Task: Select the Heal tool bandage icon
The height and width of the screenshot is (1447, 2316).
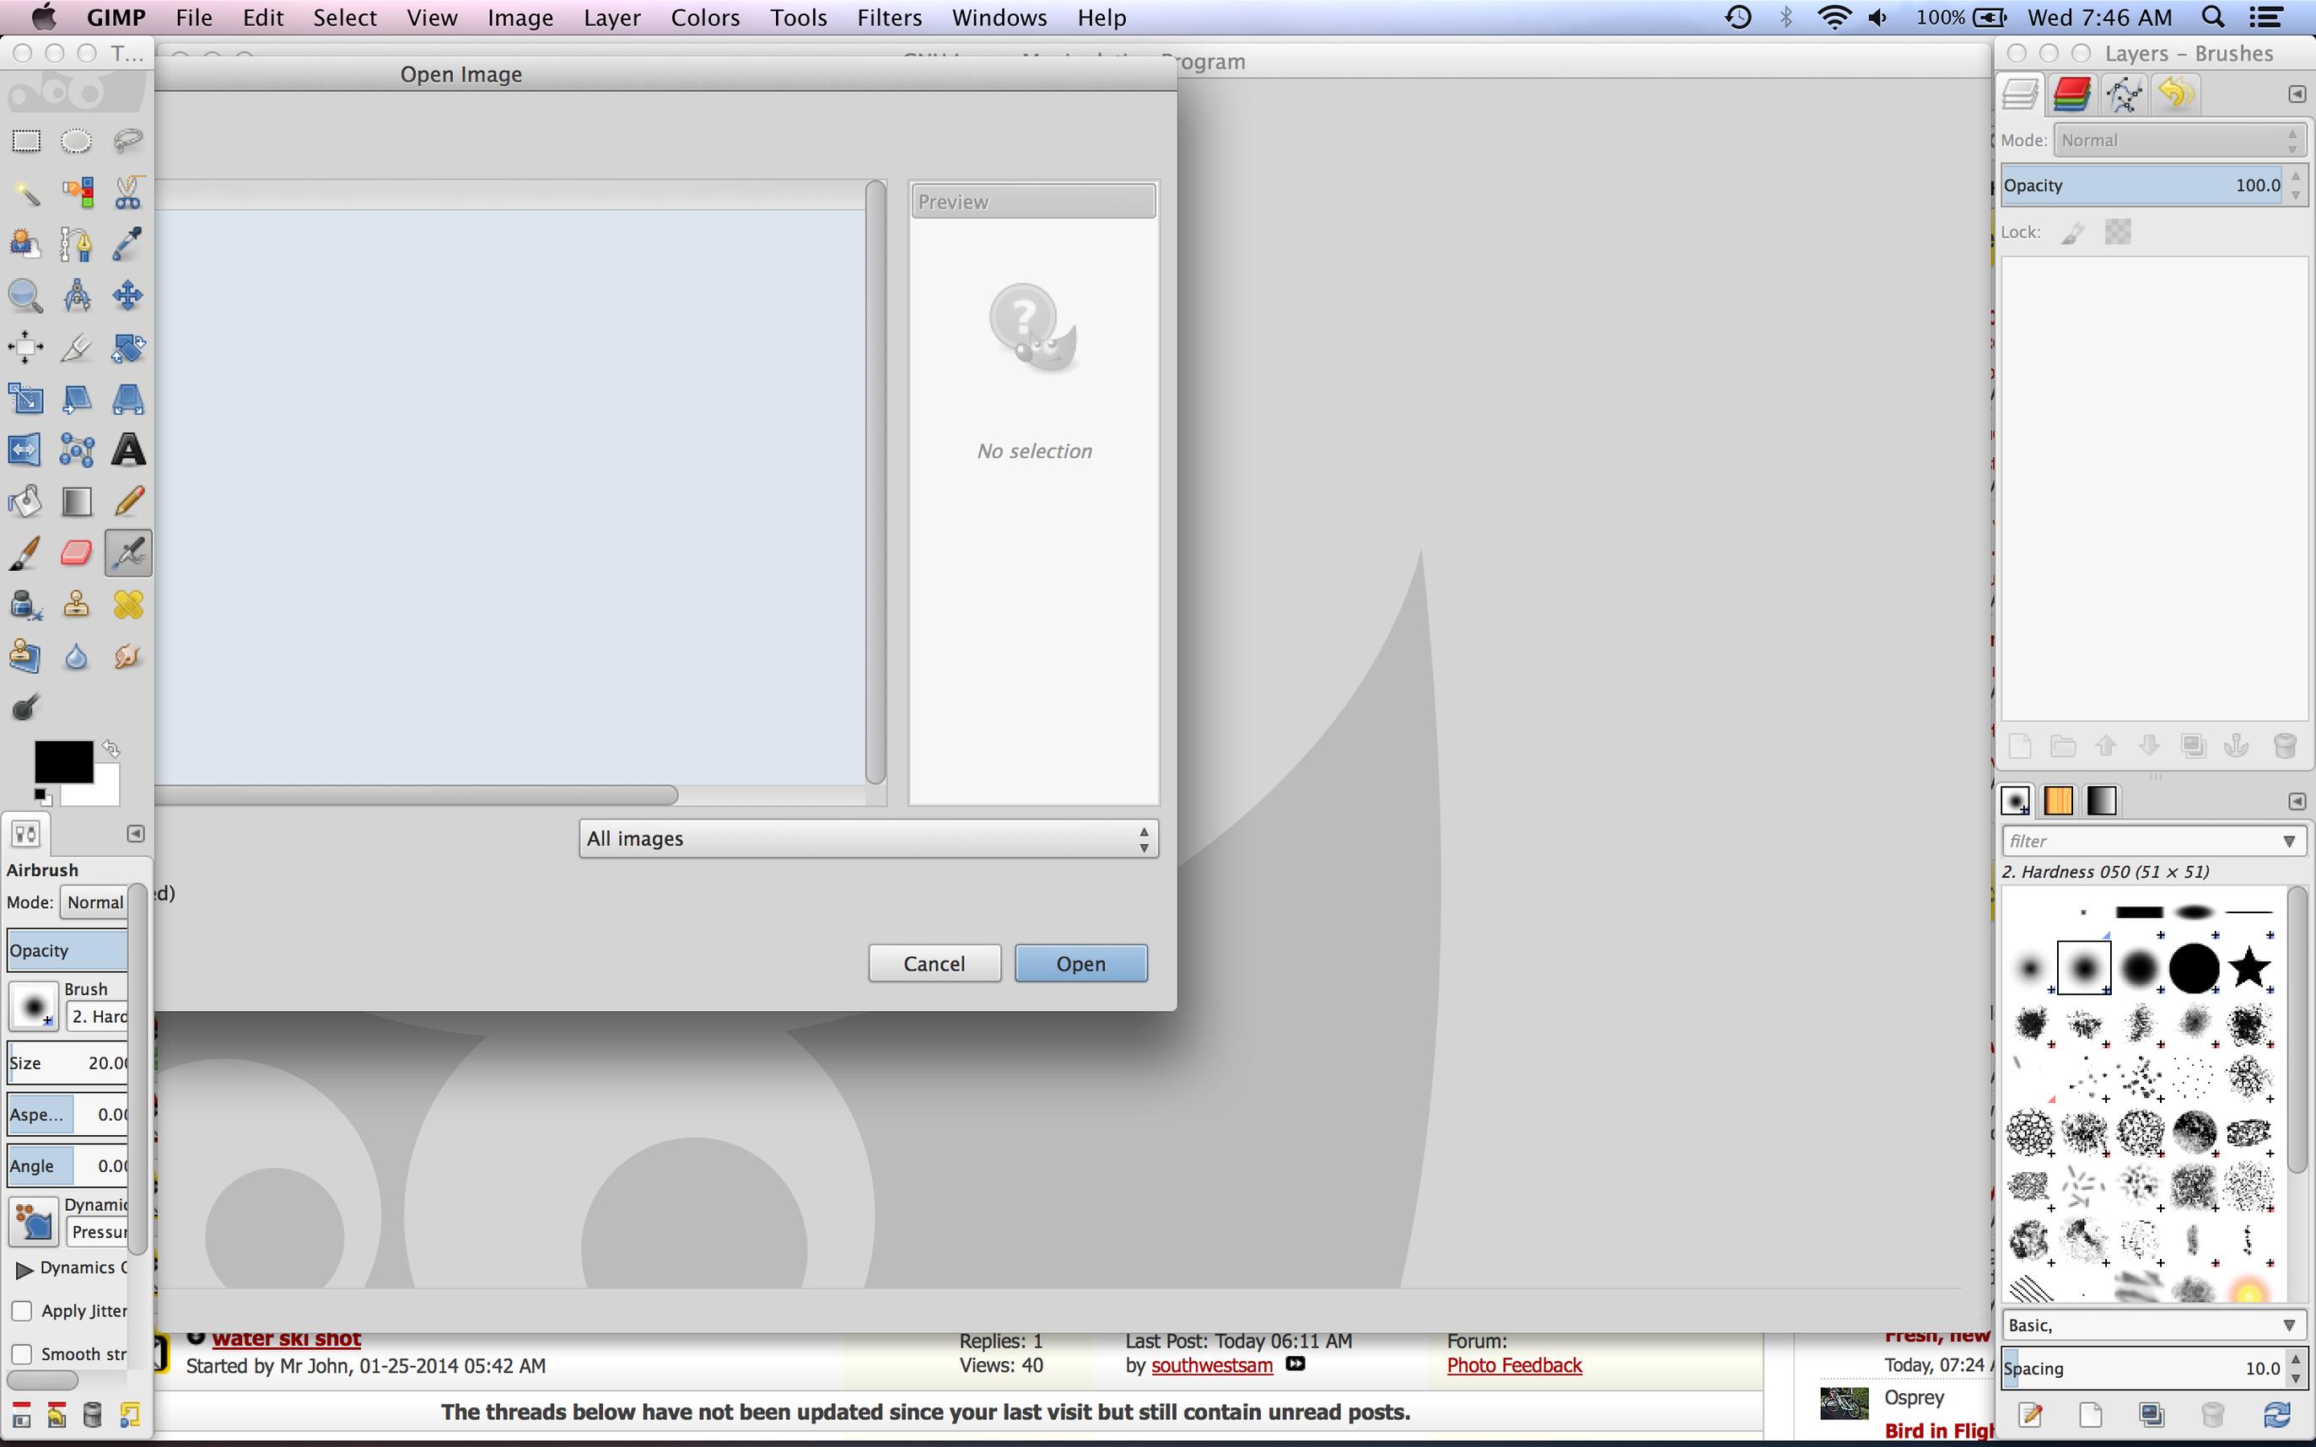Action: pyautogui.click(x=128, y=605)
